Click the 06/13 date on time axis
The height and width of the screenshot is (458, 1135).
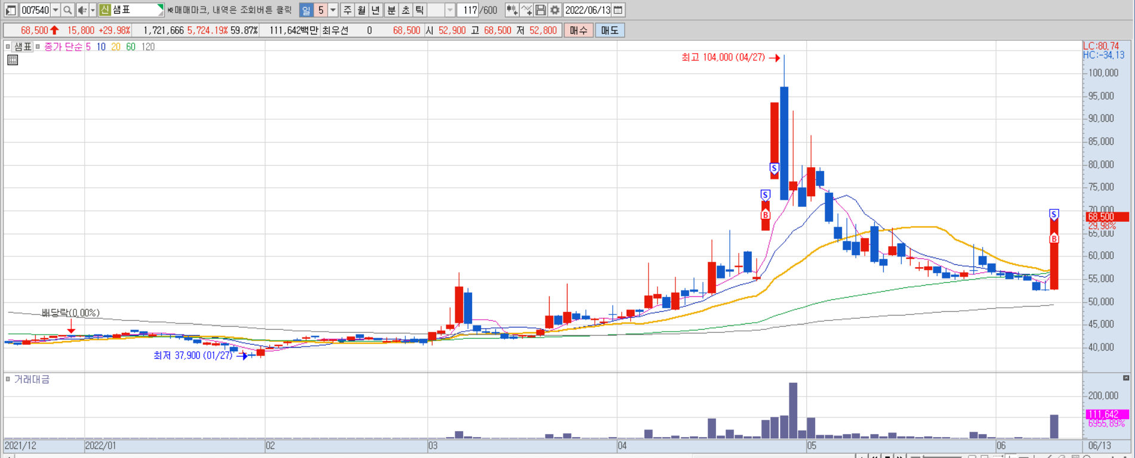(1100, 445)
